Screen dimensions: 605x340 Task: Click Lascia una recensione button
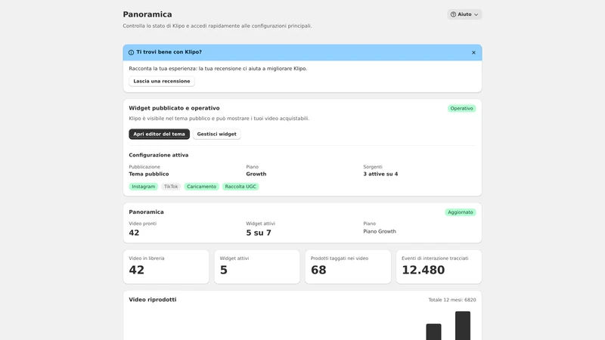[x=162, y=82]
